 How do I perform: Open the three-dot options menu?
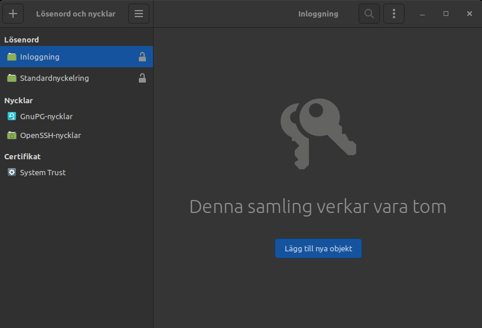point(394,14)
